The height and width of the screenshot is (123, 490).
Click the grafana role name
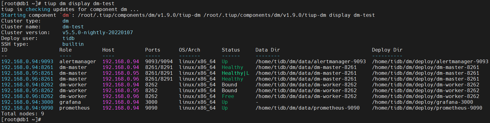pos(70,102)
